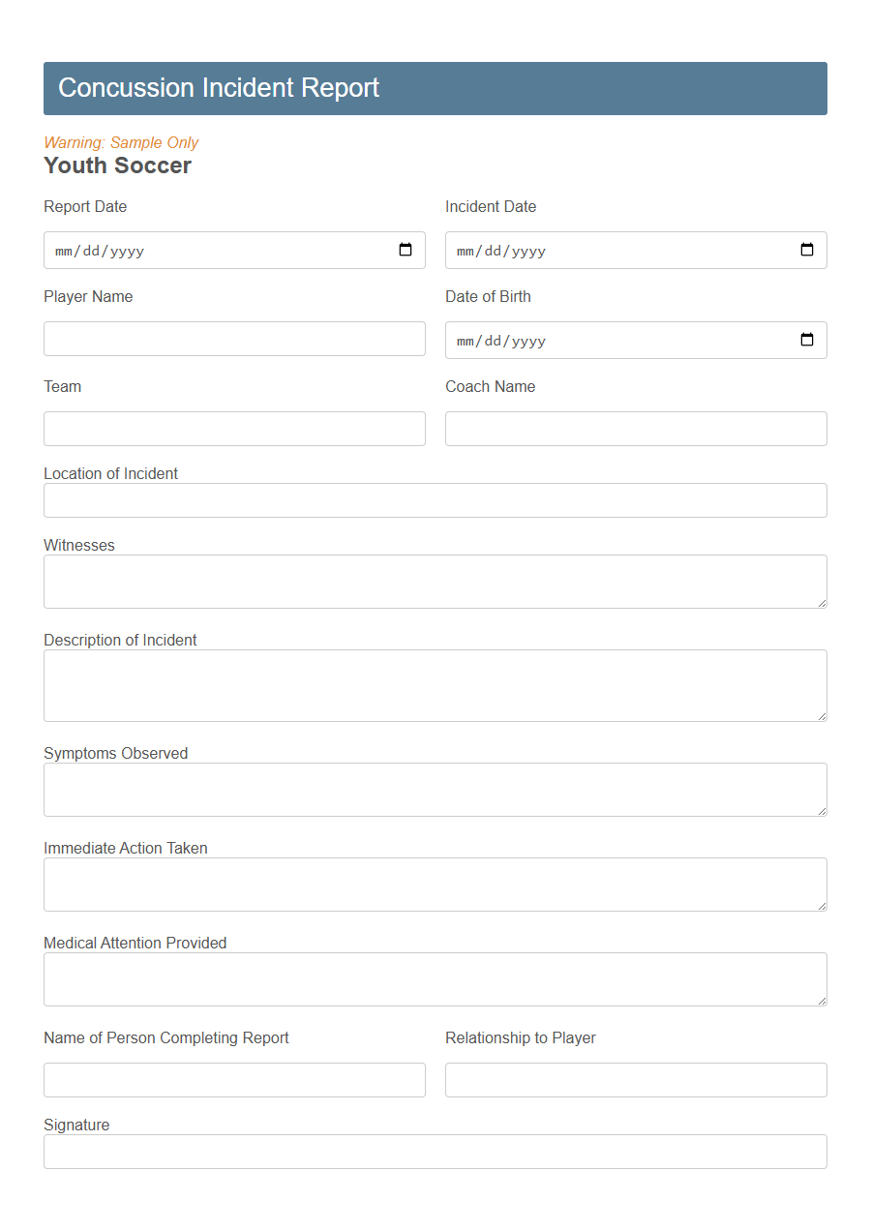Click the Medical Attention Provided text area

(435, 978)
